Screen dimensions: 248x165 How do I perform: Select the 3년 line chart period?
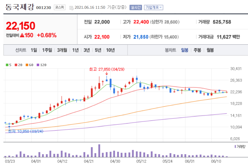point(87,50)
